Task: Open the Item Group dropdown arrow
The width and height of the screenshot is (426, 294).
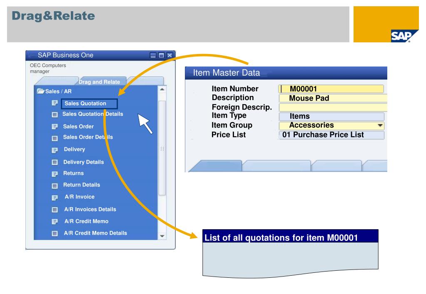Action: click(x=380, y=125)
